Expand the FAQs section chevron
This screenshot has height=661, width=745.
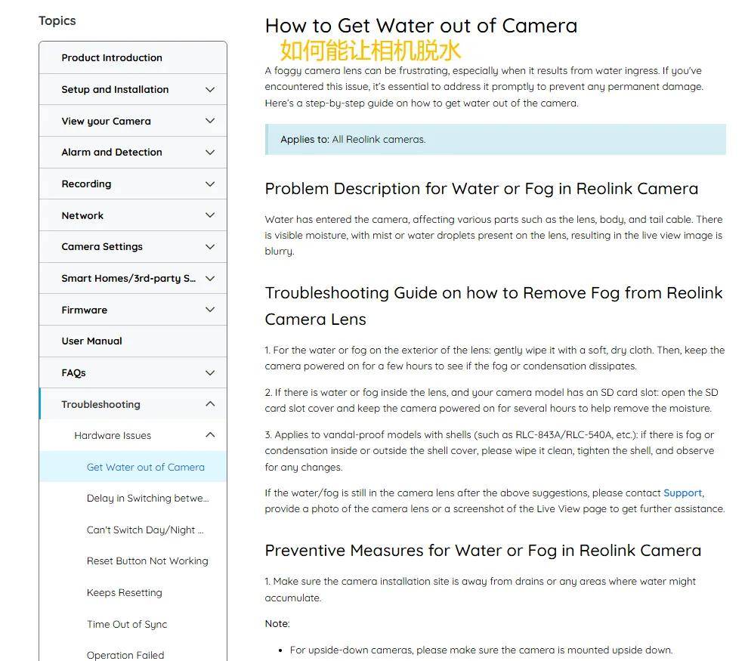[x=210, y=373]
